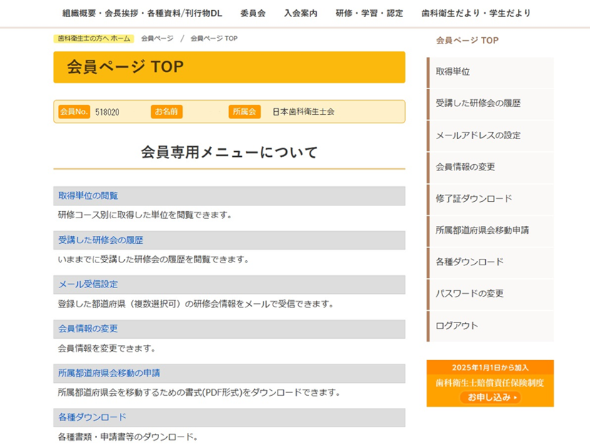Click the 会員専用メニューについて heading
Image resolution: width=590 pixels, height=445 pixels.
[x=229, y=153]
